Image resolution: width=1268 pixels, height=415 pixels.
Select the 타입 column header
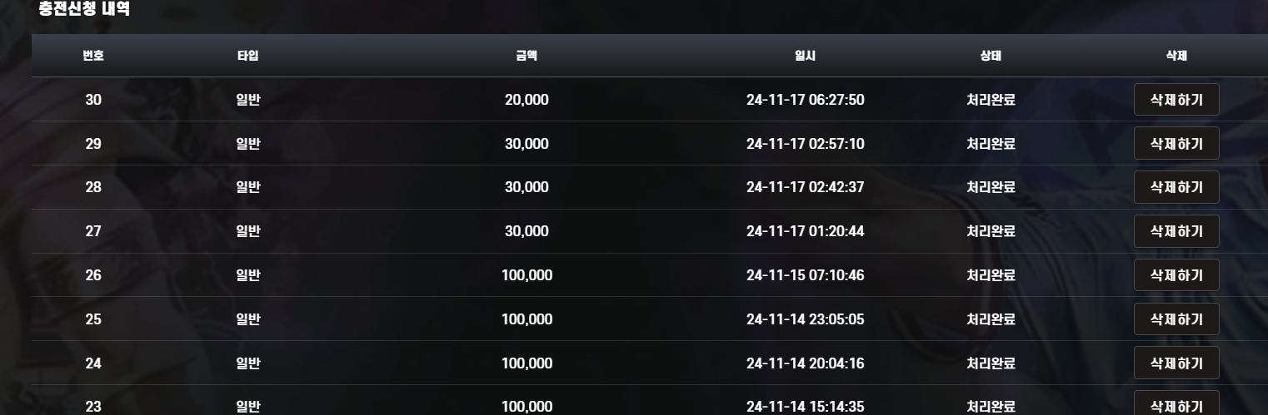(248, 56)
